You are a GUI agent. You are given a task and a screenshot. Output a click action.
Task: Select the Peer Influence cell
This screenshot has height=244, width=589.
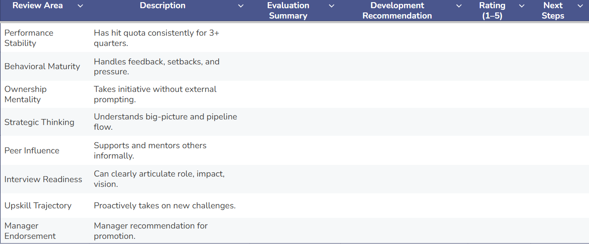pyautogui.click(x=45, y=150)
